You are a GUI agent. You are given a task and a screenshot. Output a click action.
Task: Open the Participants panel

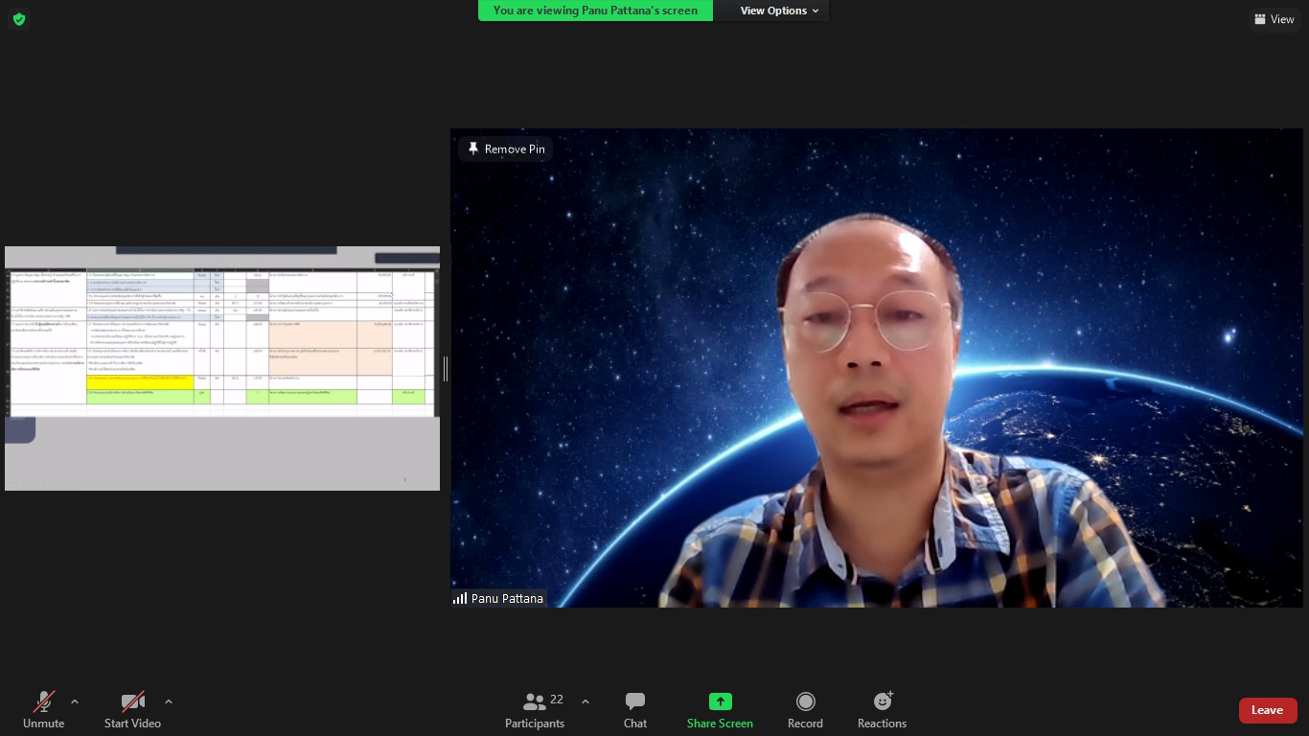pyautogui.click(x=535, y=710)
